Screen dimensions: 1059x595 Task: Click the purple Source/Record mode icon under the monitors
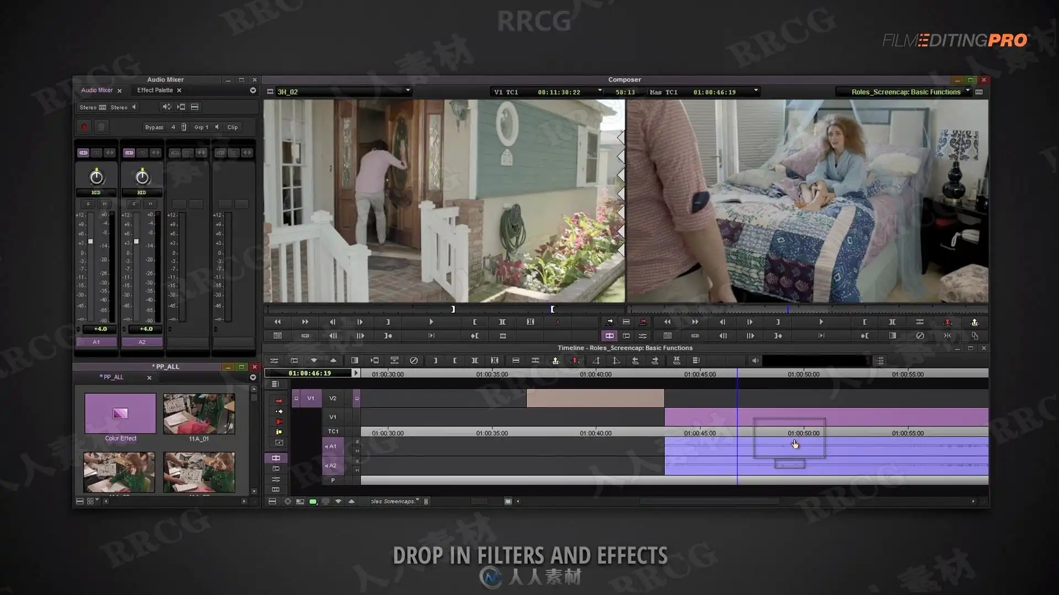pos(609,336)
